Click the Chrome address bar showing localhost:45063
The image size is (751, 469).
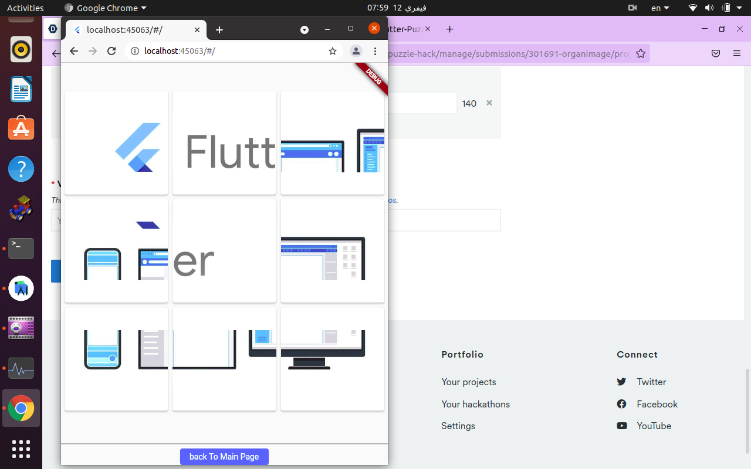point(234,51)
